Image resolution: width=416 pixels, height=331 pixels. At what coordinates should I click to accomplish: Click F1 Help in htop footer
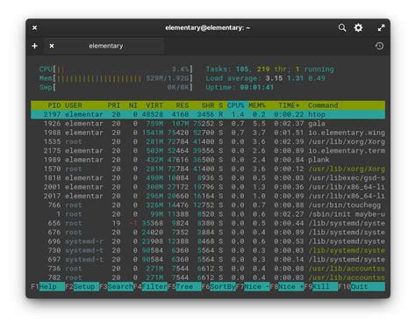click(x=48, y=286)
